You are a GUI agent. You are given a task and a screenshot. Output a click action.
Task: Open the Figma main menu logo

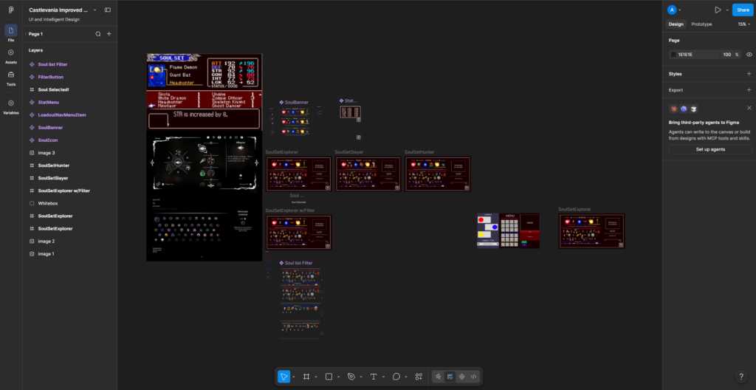click(x=11, y=10)
